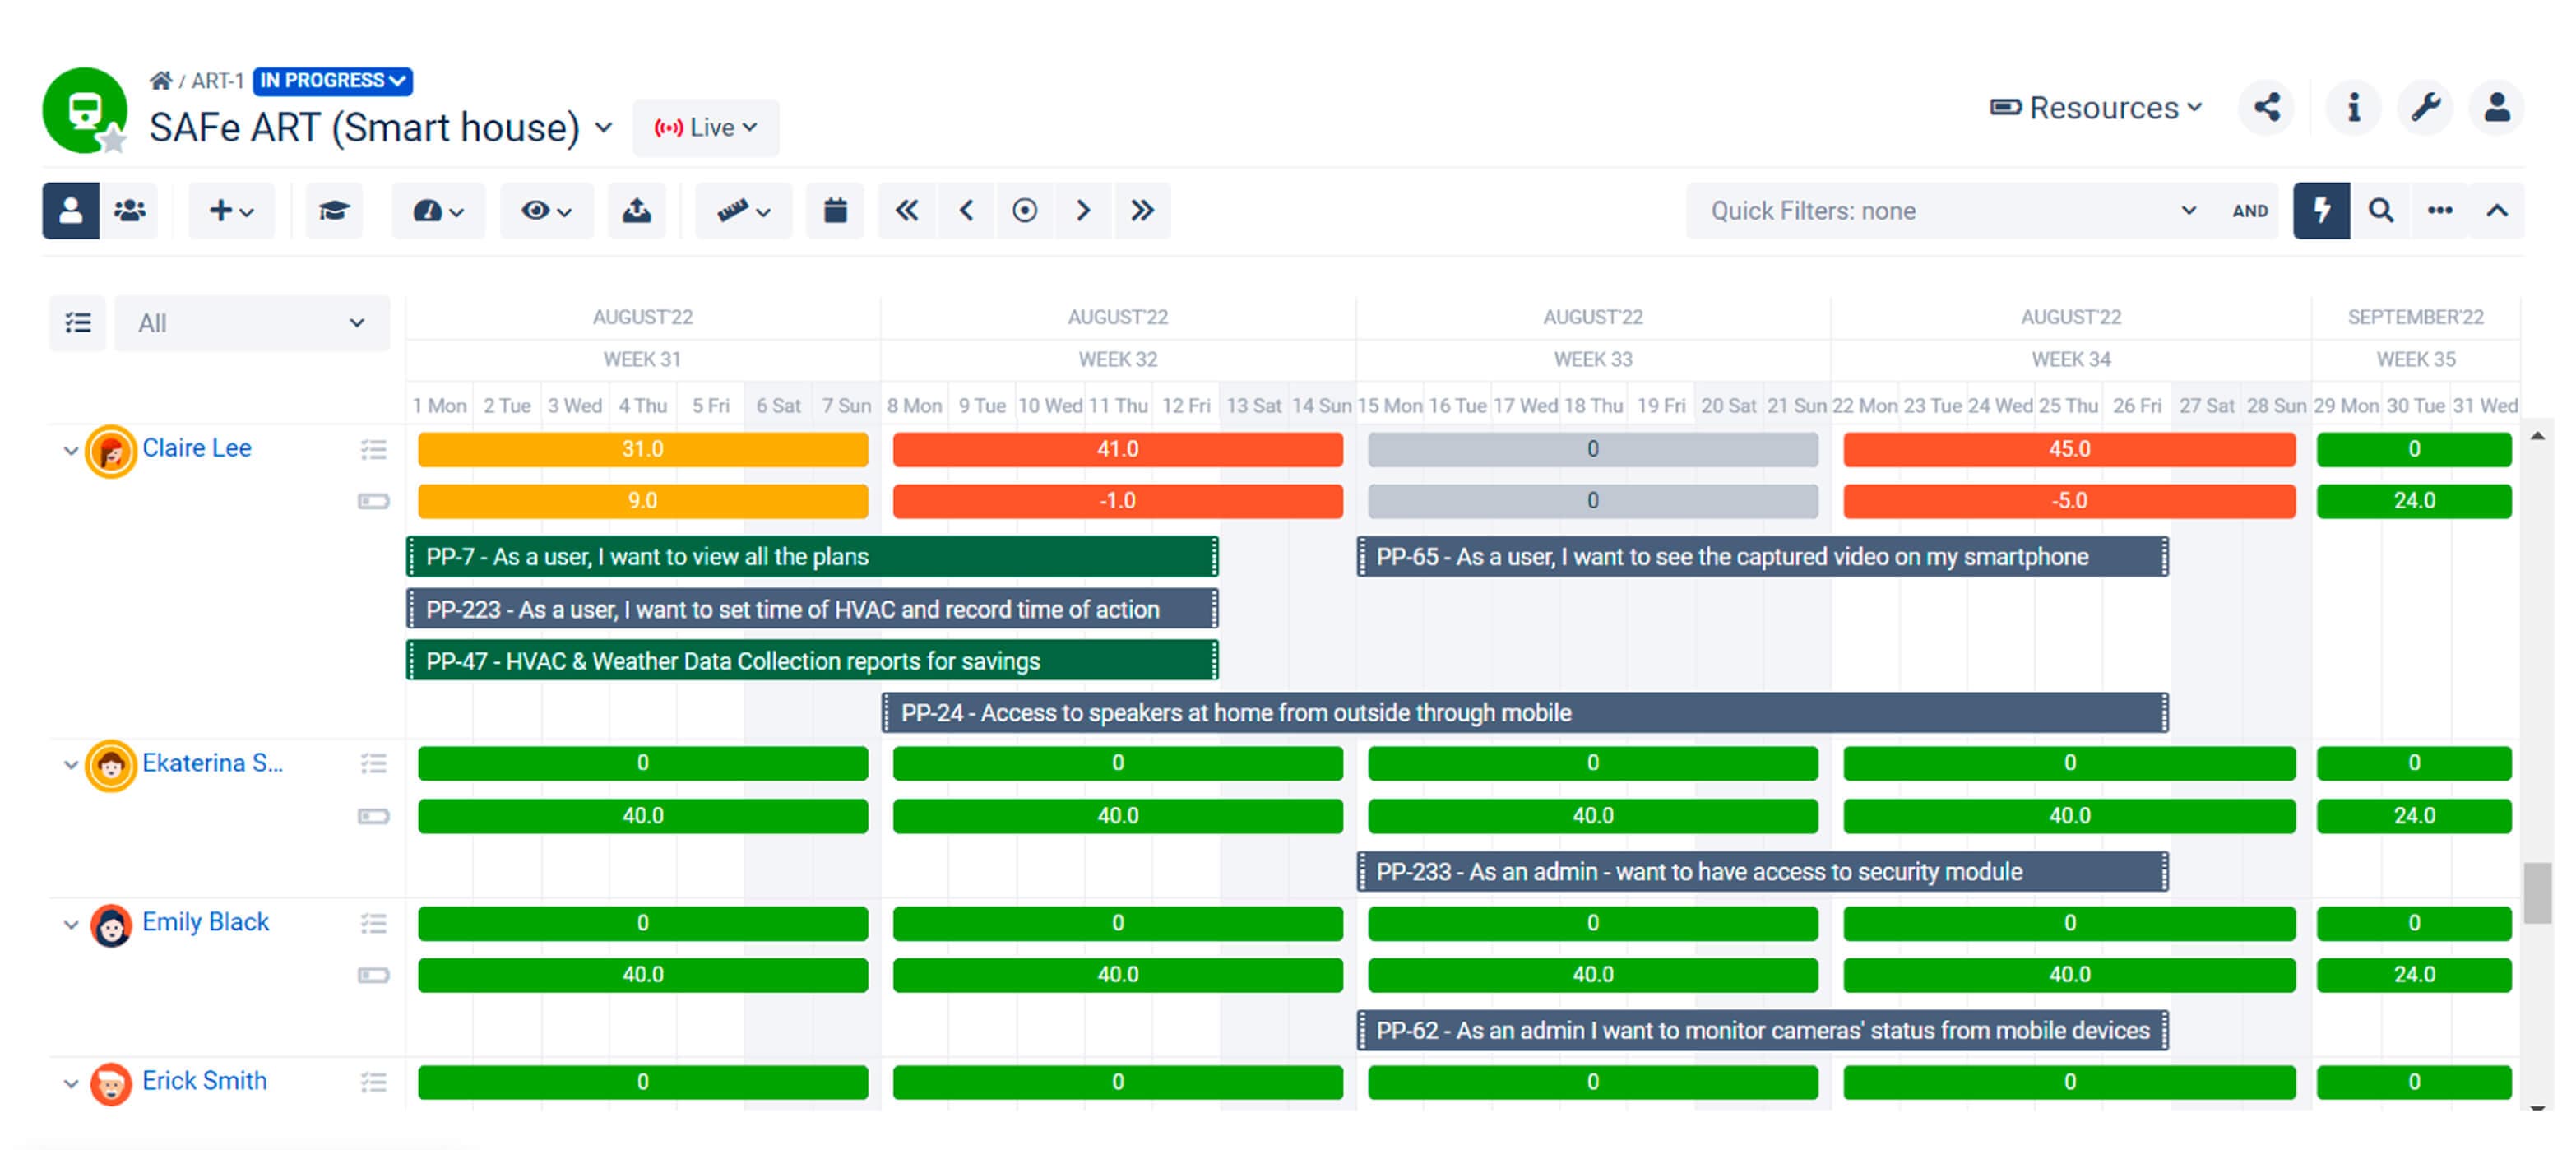
Task: Collapse Erick Smith's row
Action: 70,1083
